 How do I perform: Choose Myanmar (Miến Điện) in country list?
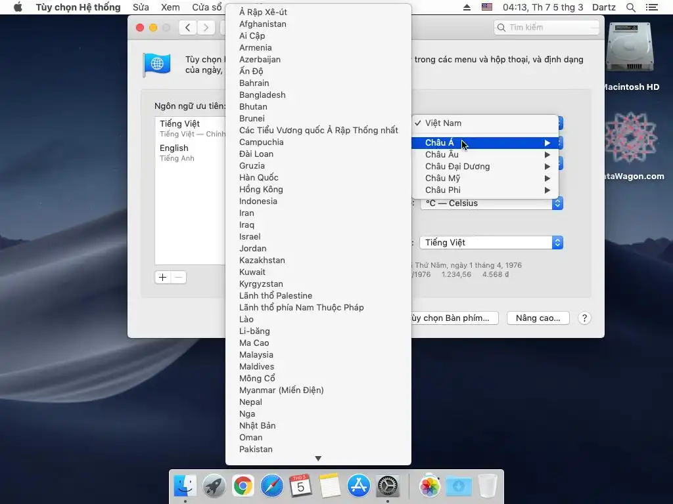[x=318, y=390]
